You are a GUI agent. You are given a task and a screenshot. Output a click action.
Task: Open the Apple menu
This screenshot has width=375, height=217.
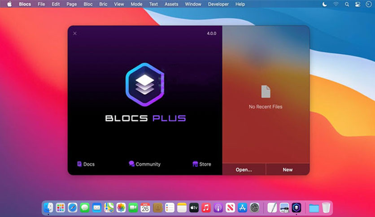coord(9,4)
